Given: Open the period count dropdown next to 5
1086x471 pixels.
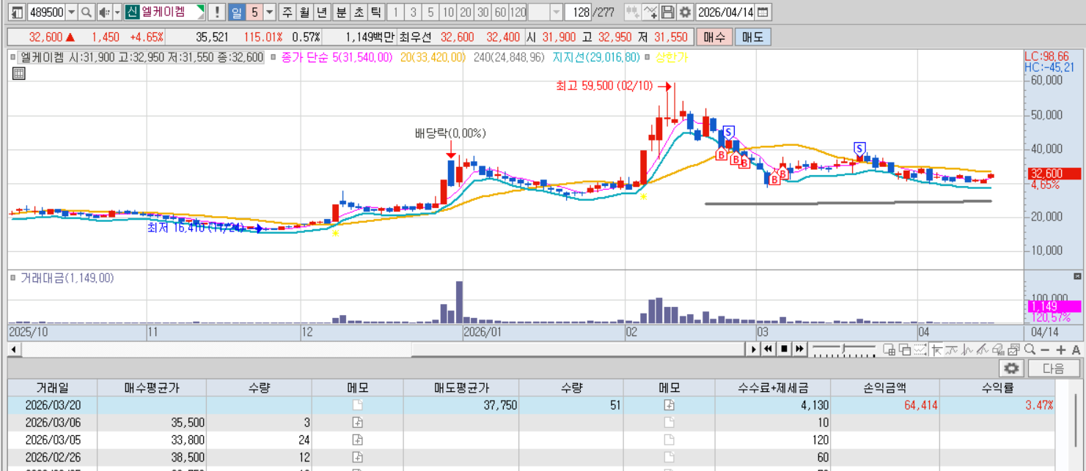Looking at the screenshot, I should tap(269, 12).
